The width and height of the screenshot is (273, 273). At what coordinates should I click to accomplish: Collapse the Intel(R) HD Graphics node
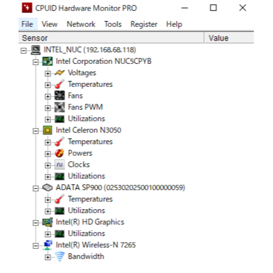click(x=35, y=223)
